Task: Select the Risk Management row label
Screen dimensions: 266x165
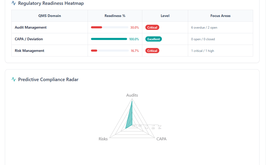Action: pyautogui.click(x=29, y=51)
